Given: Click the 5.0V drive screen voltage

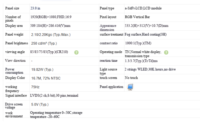Looking at the screenshot, I should (x=40, y=105).
